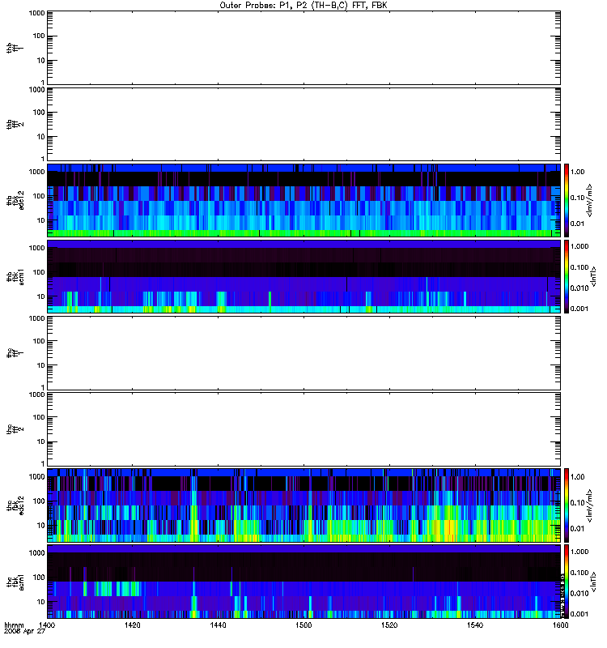The image size is (607, 648).
Task: Select the empty thc fff 2 panel
Action: (303, 429)
